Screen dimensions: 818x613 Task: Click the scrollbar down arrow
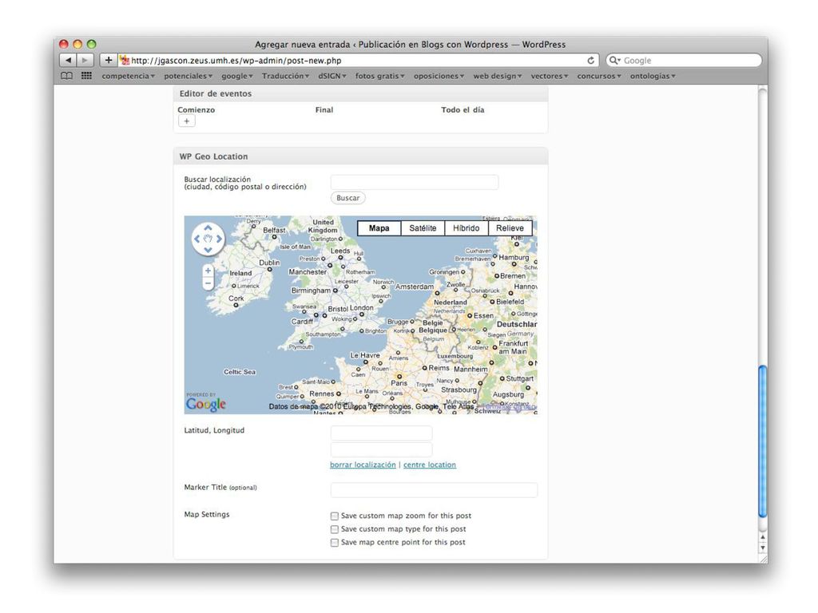point(763,548)
